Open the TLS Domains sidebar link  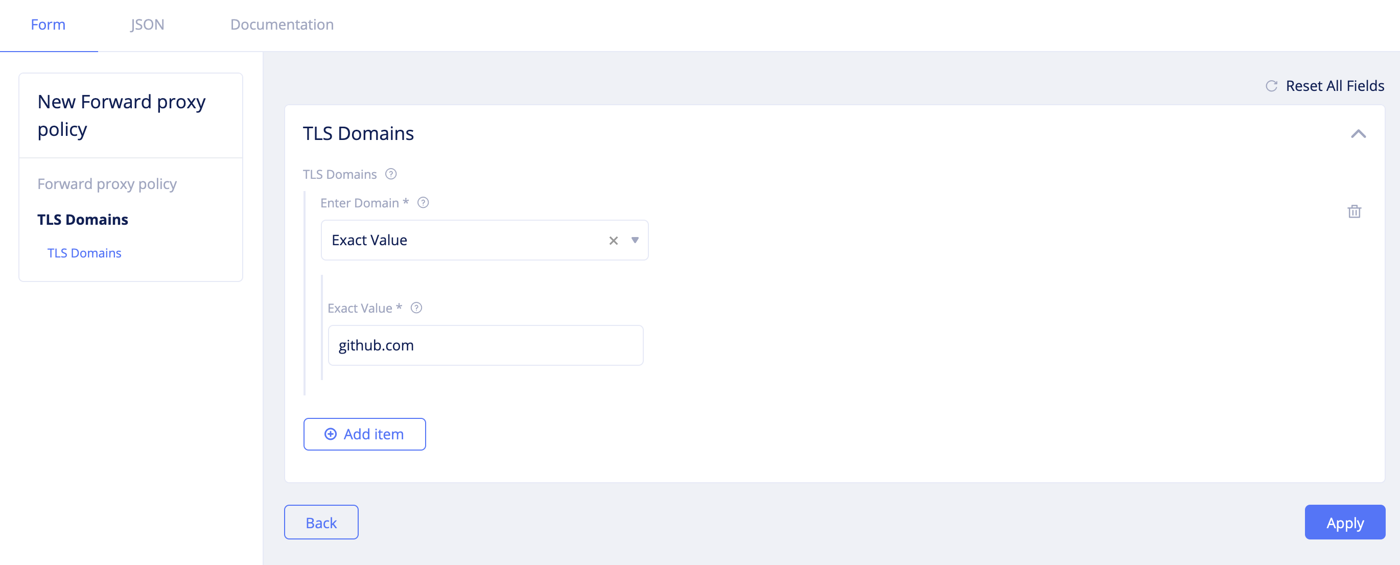[x=84, y=253]
